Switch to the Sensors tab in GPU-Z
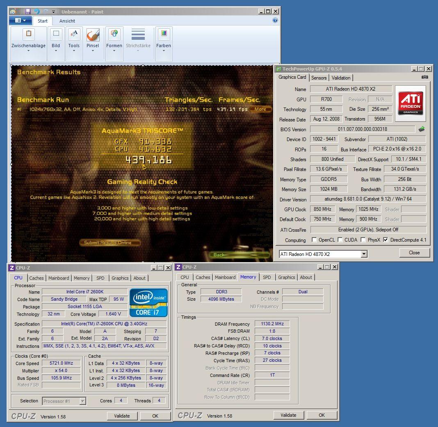Screen dimensions: 438x427 pyautogui.click(x=319, y=78)
